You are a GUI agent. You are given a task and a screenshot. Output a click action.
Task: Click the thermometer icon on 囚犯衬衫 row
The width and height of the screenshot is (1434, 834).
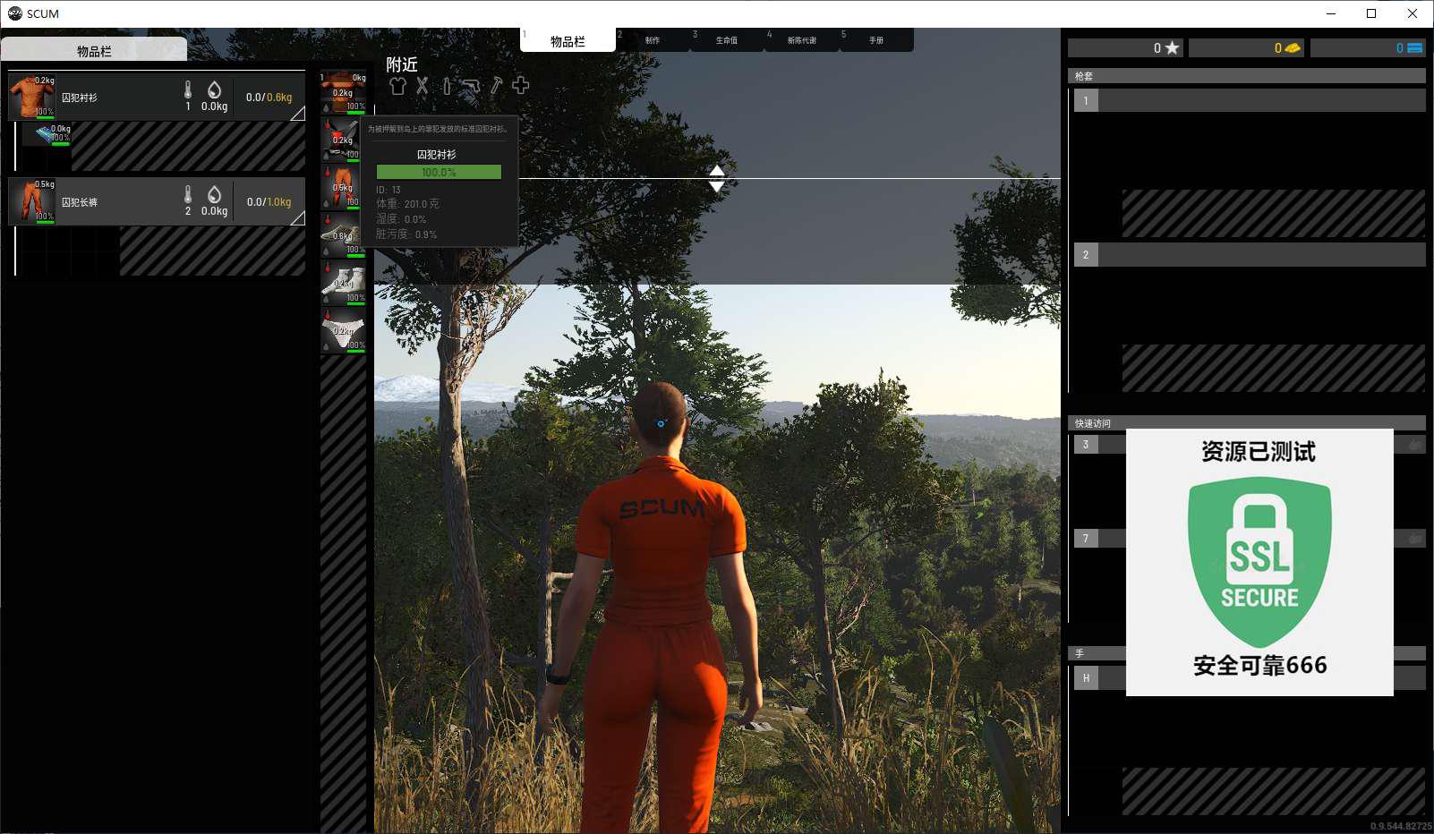click(188, 89)
